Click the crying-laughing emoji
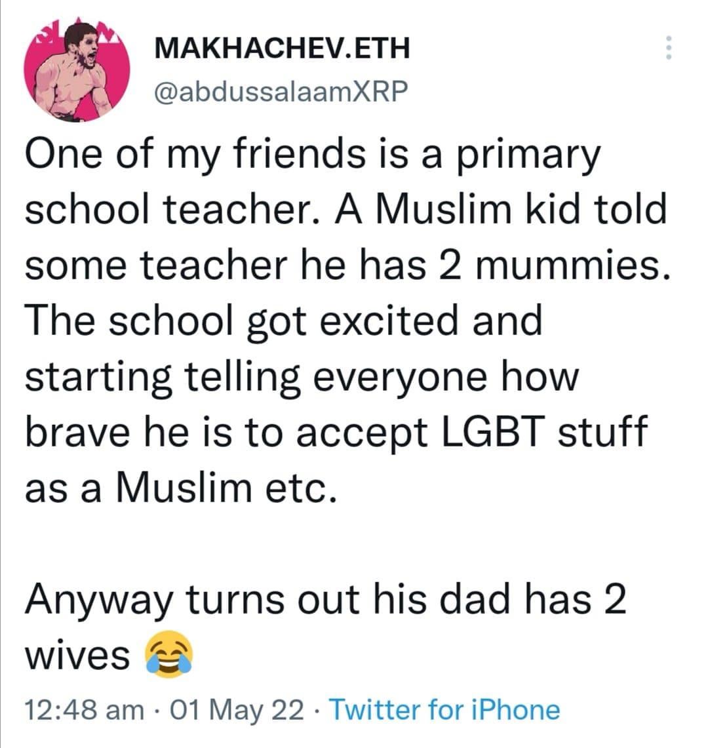Screen dimensions: 708x748 tap(168, 656)
